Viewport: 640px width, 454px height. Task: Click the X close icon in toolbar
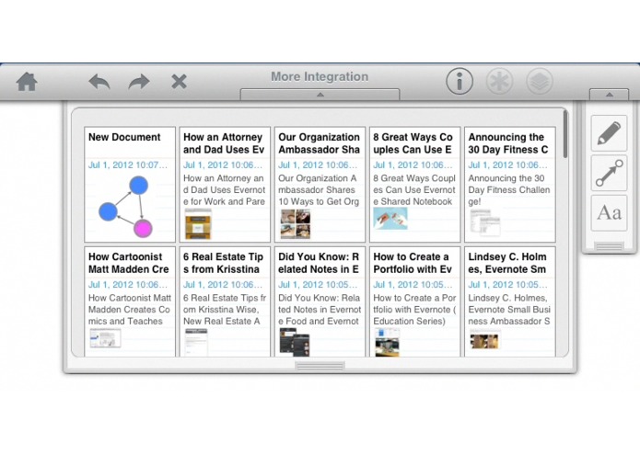click(179, 82)
